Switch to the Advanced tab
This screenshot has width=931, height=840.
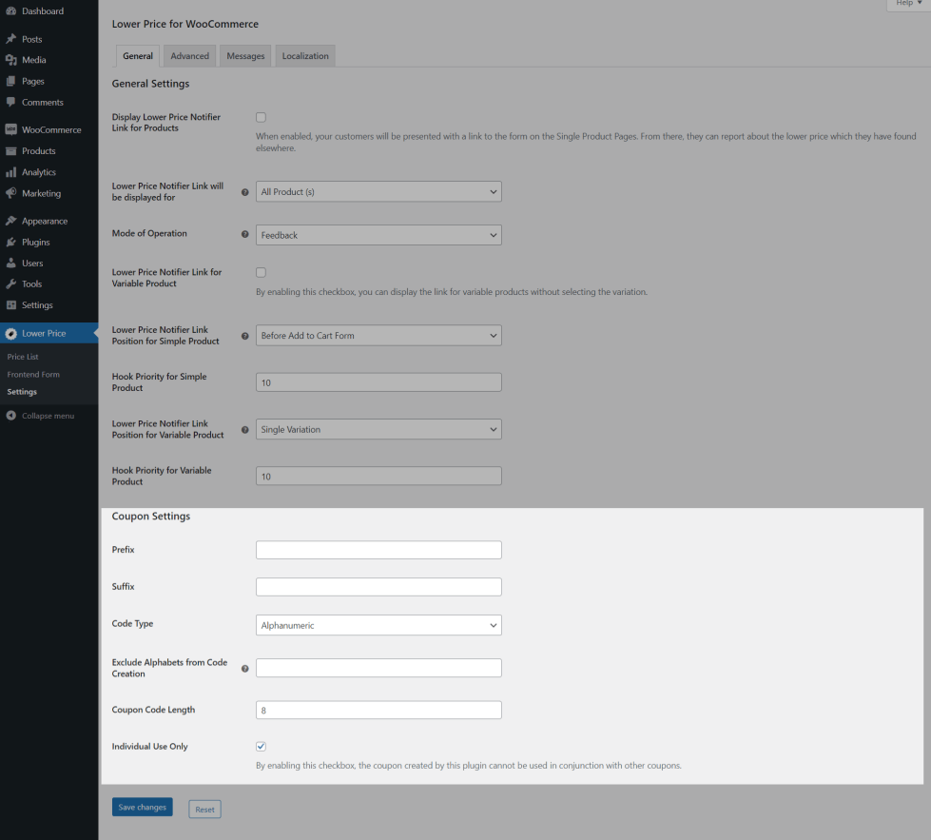point(189,56)
